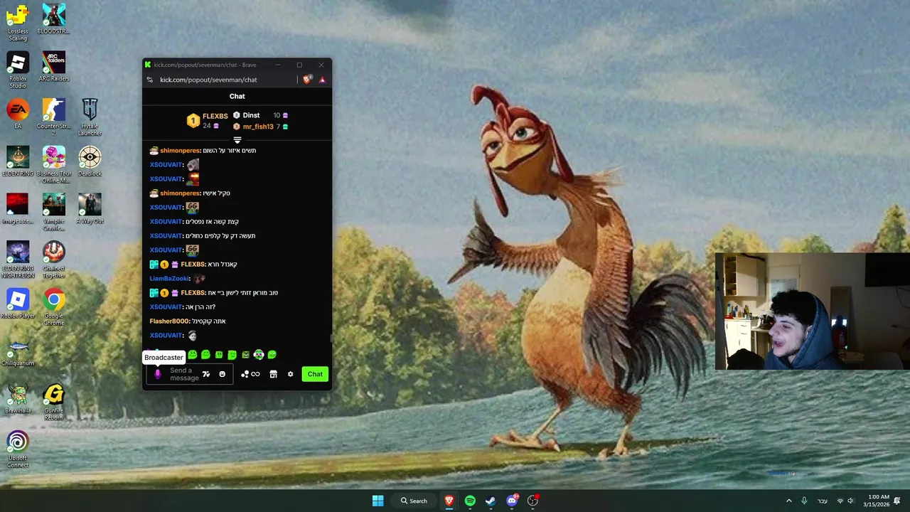Switch the Hebrew input language indicator

pyautogui.click(x=823, y=501)
